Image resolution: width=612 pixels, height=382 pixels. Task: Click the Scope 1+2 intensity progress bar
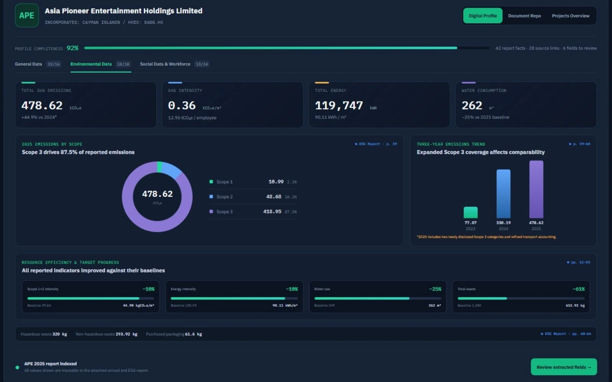pos(91,298)
